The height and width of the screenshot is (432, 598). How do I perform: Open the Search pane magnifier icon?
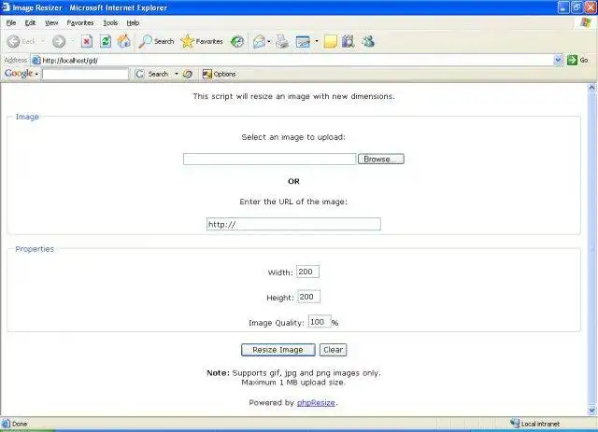coord(146,41)
